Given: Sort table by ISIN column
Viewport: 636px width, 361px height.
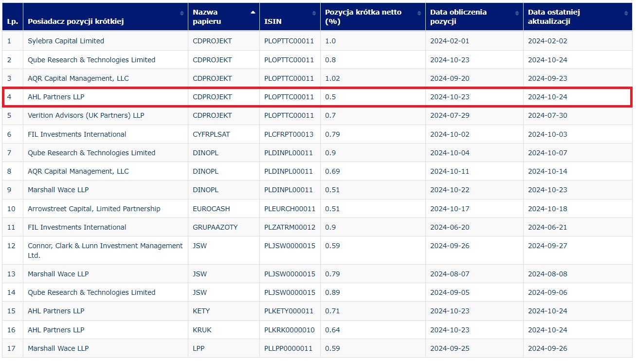Looking at the screenshot, I should (290, 17).
